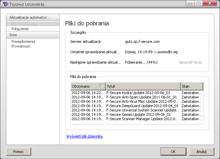Select the F-Secure Gemini Update row
The width and height of the screenshot is (220, 159).
pos(137,114)
